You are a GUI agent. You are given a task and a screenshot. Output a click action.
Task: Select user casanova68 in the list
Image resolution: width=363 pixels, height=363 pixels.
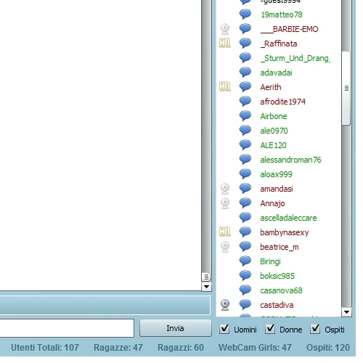tap(281, 290)
